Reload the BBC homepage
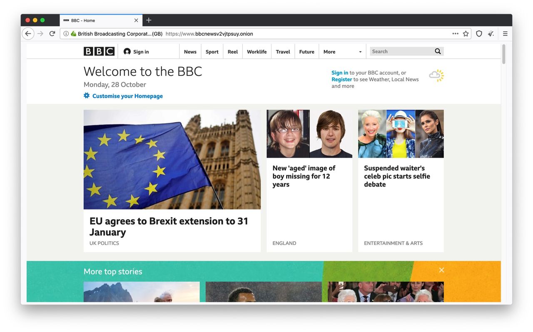 [52, 33]
